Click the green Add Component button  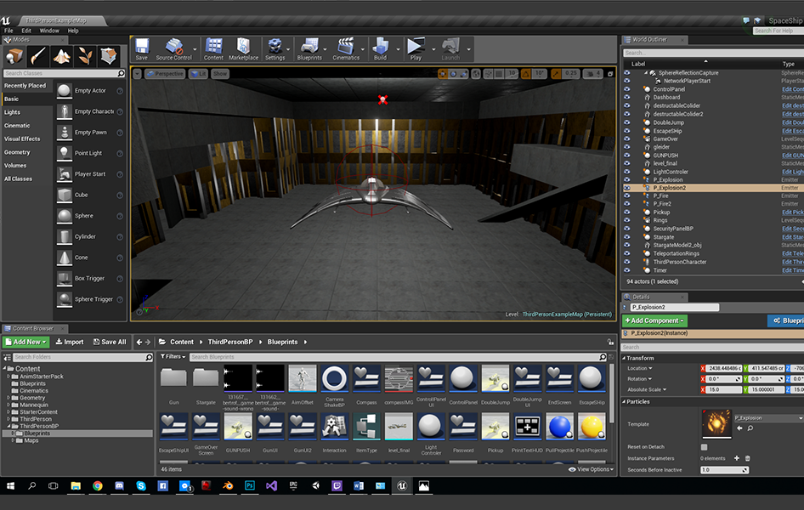[654, 320]
